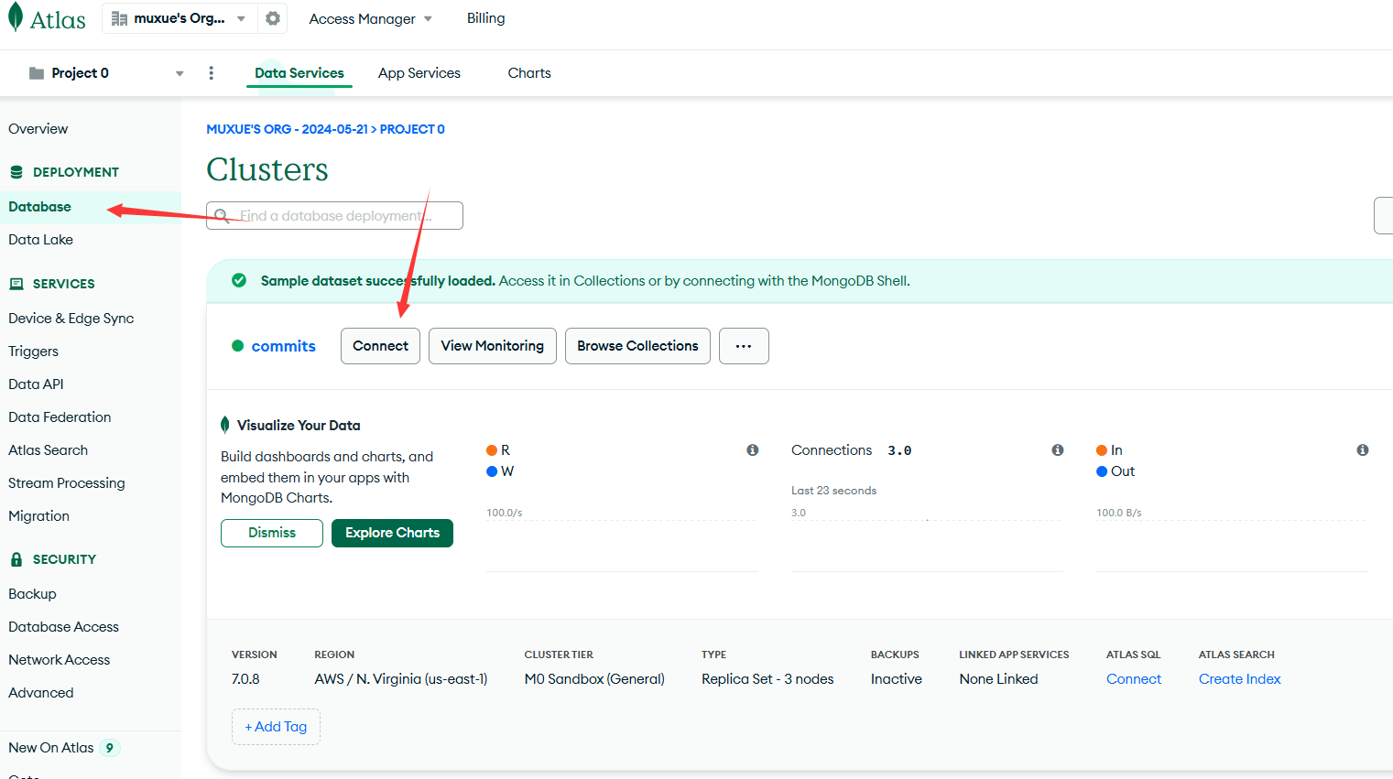Open Advanced in the sidebar
Image resolution: width=1393 pixels, height=779 pixels.
tap(41, 693)
